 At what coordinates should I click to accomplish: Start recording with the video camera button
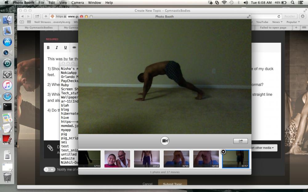165,141
